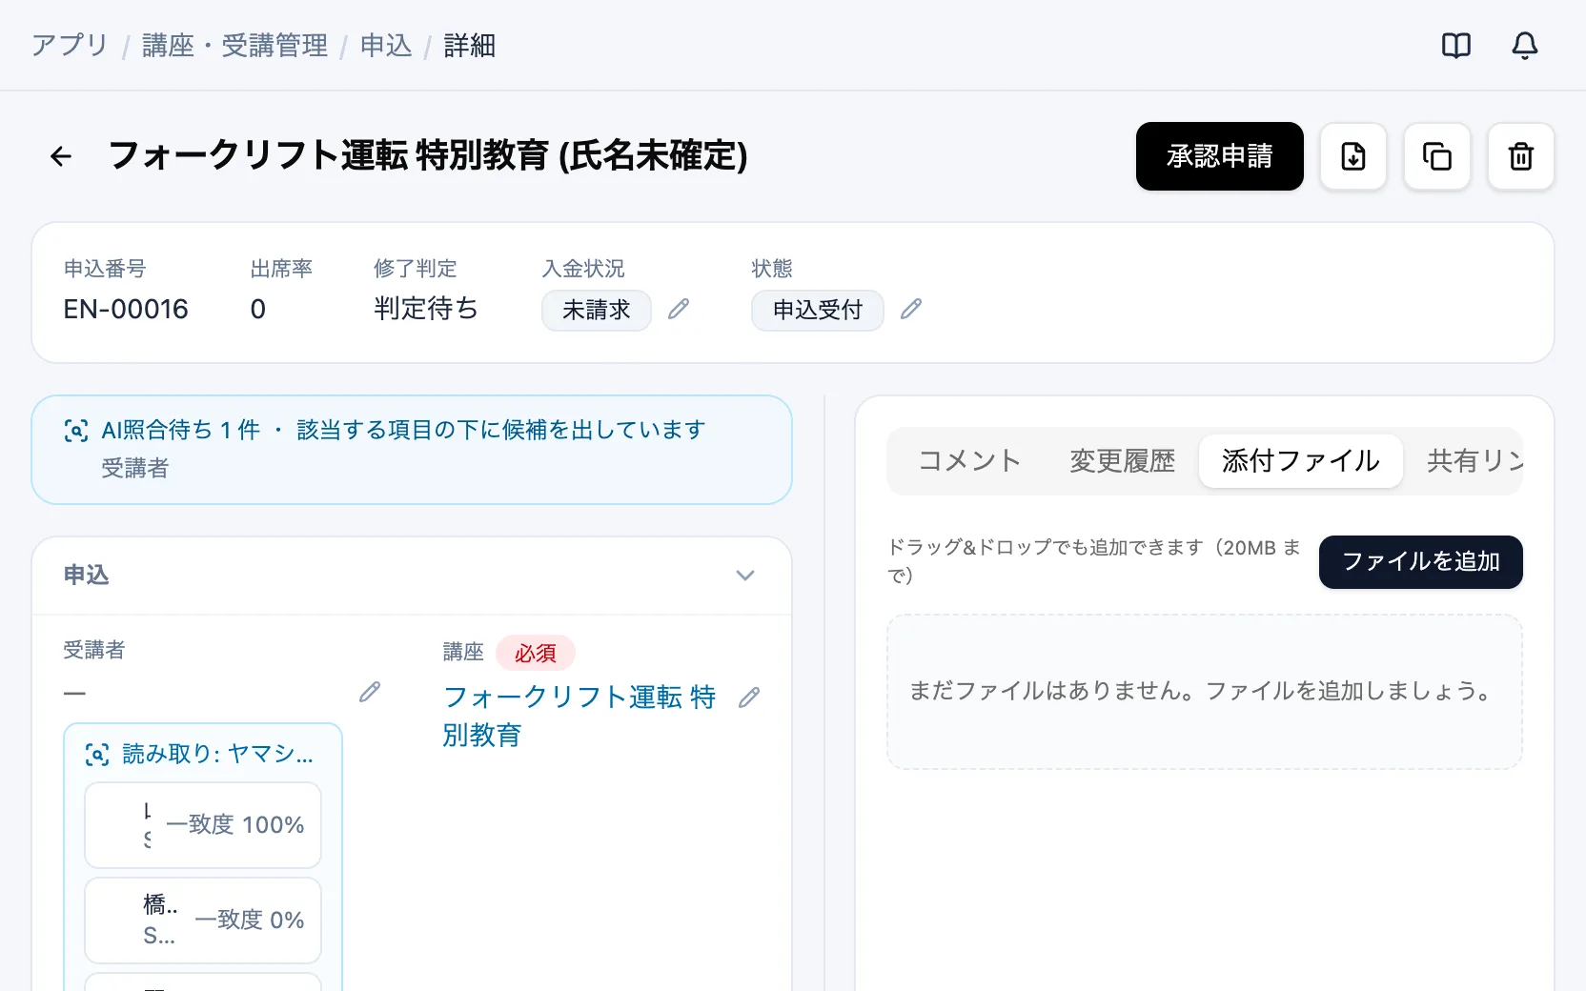This screenshot has height=991, width=1586.
Task: Edit 状態 with the pencil icon
Action: 911,309
